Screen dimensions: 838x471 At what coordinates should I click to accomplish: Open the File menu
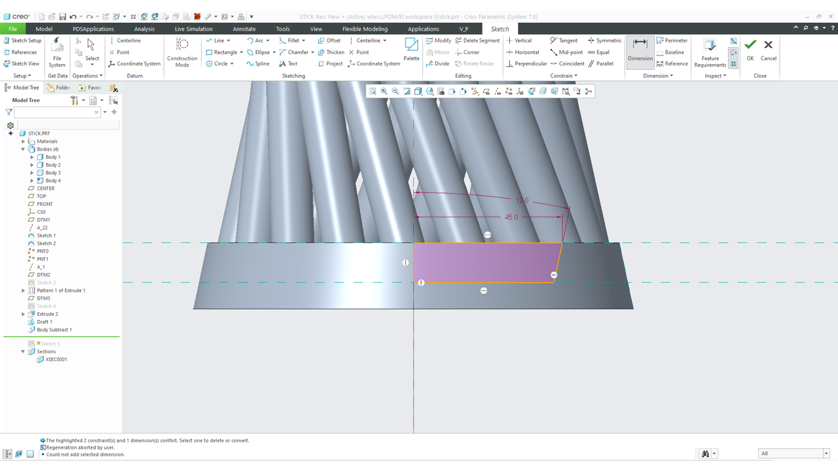[x=12, y=29]
